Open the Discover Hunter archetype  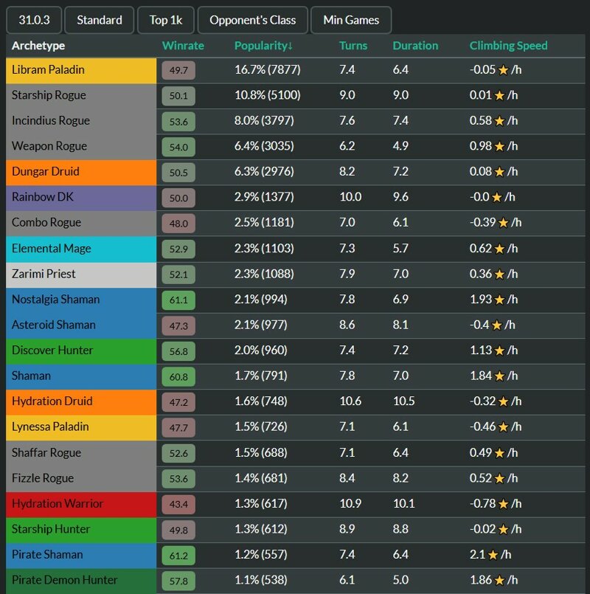[x=81, y=351]
